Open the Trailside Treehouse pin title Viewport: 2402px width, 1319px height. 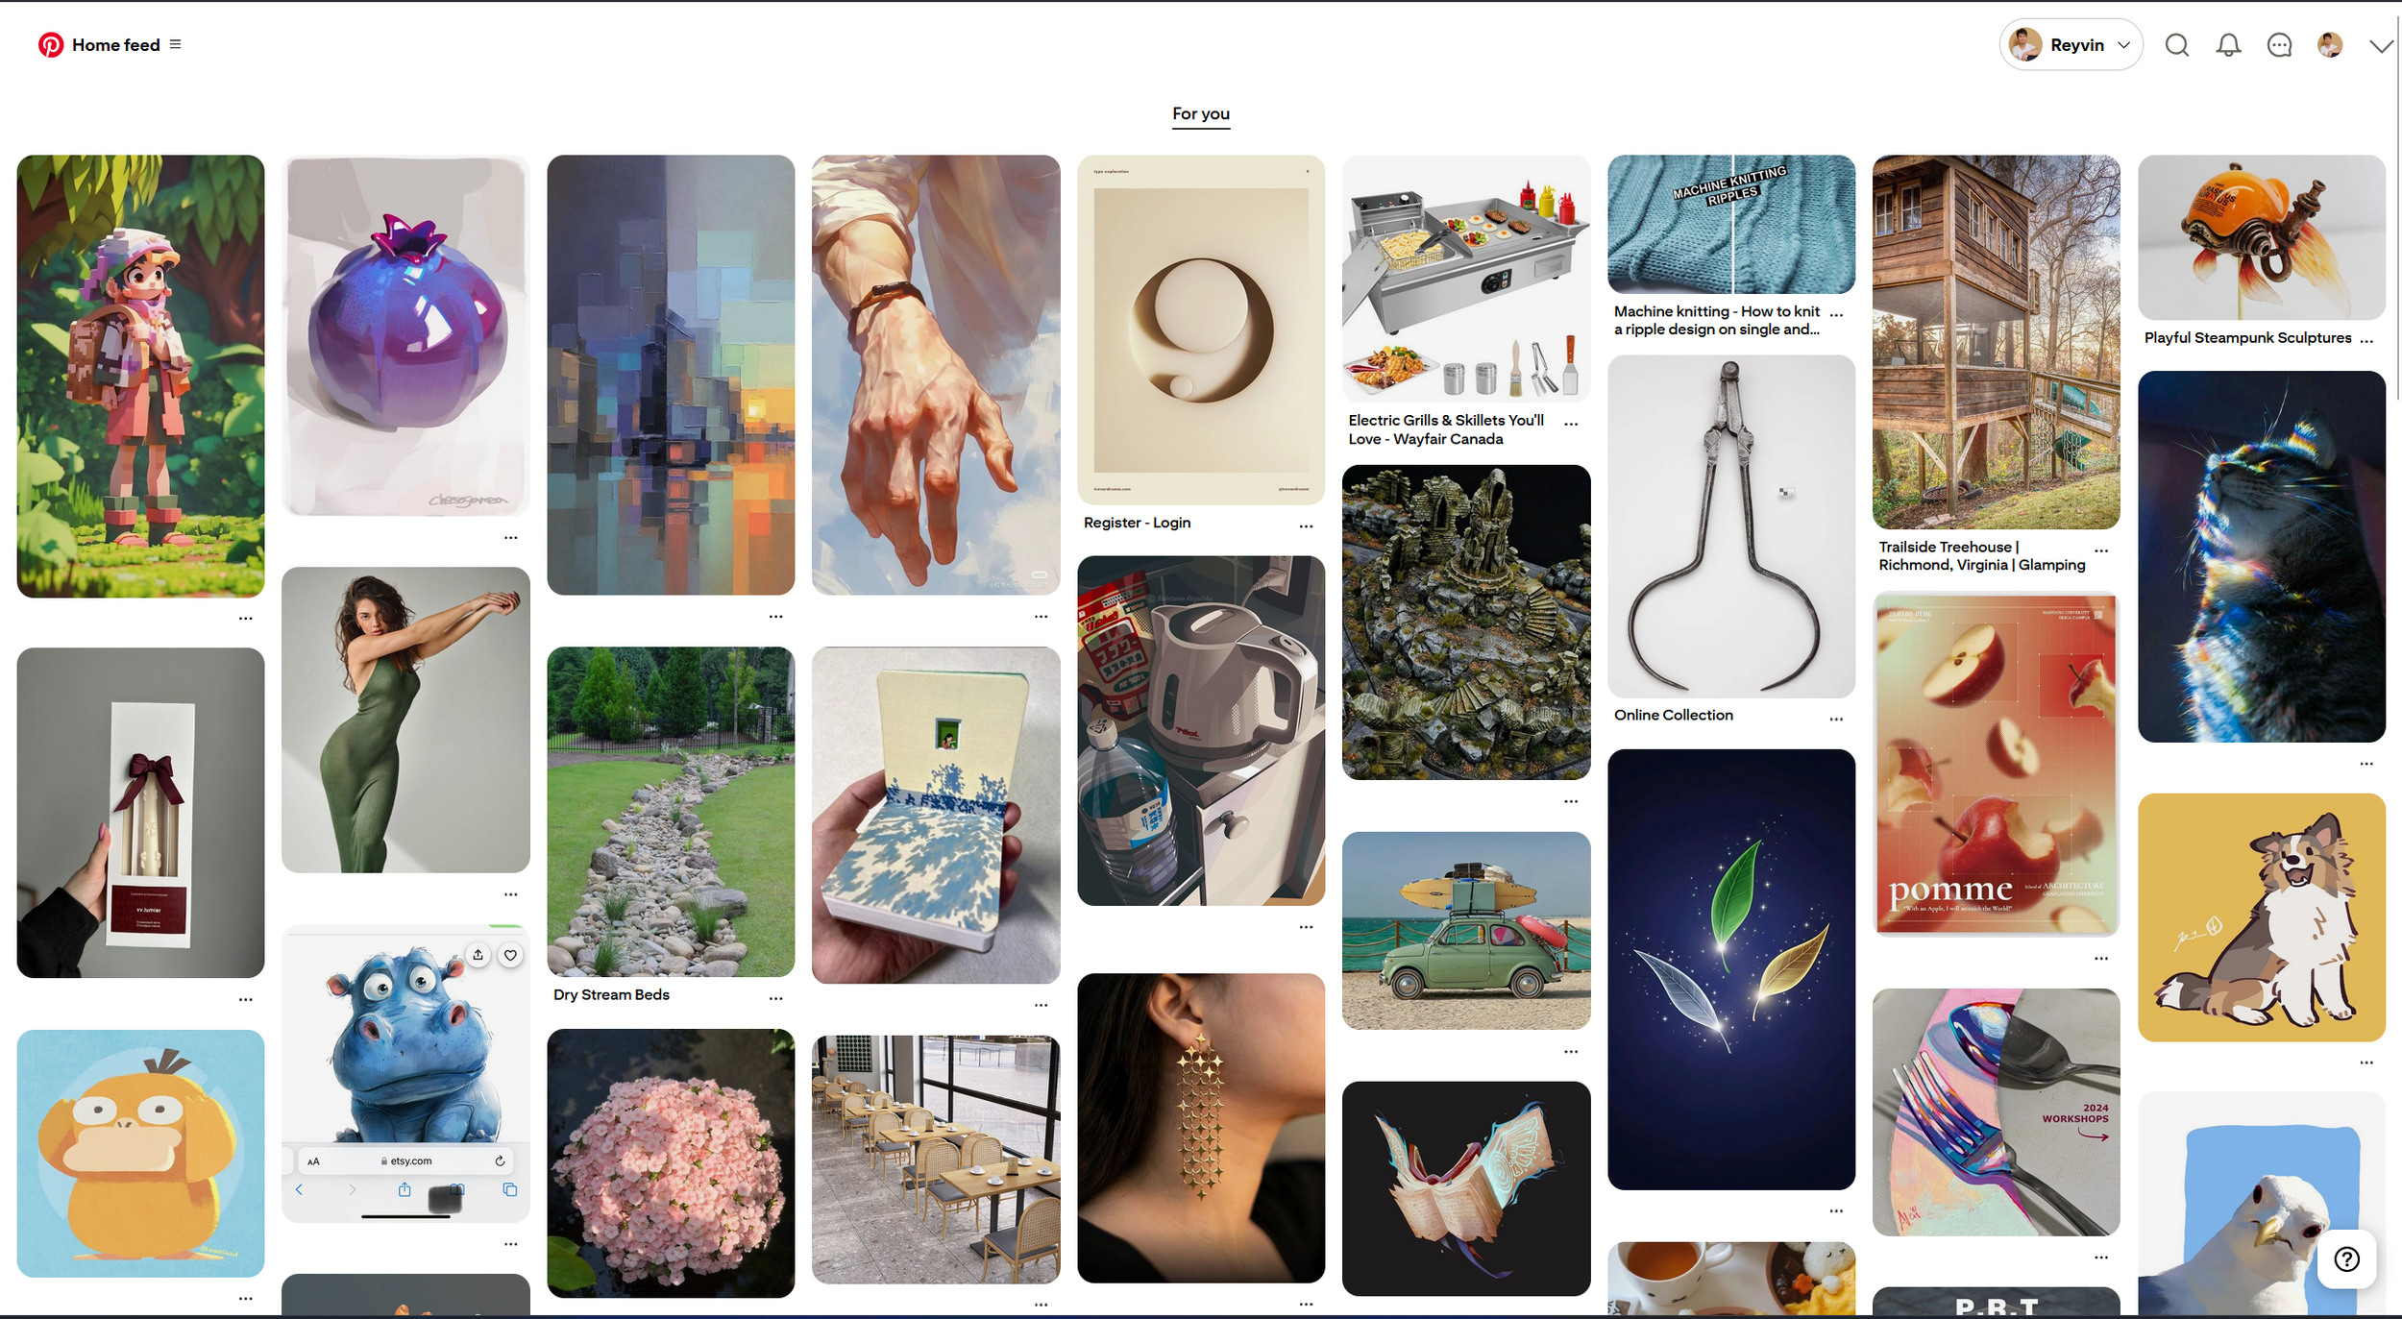pyautogui.click(x=1981, y=556)
